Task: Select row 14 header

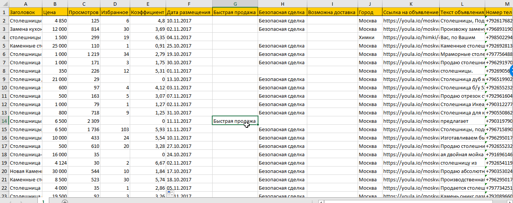Action: point(4,121)
